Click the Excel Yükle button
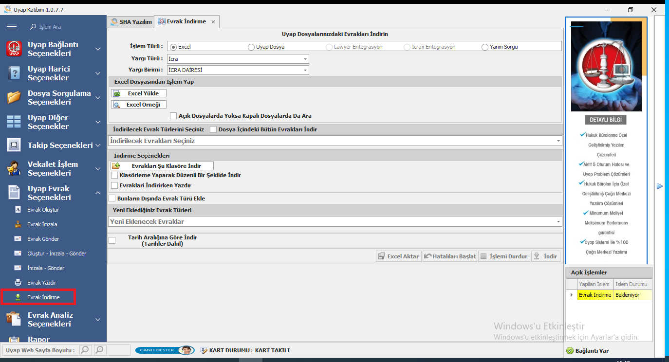Screen dimensions: 669x362 (x=139, y=93)
